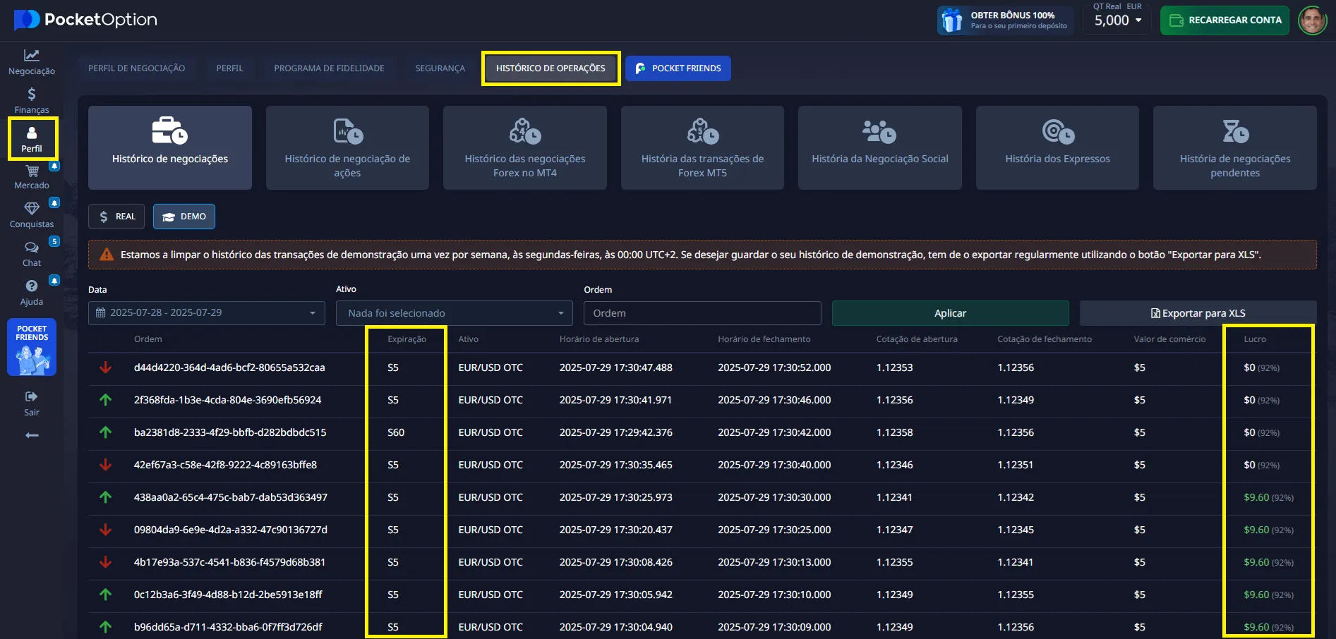Switch to the PERFIL tab

pos(229,68)
